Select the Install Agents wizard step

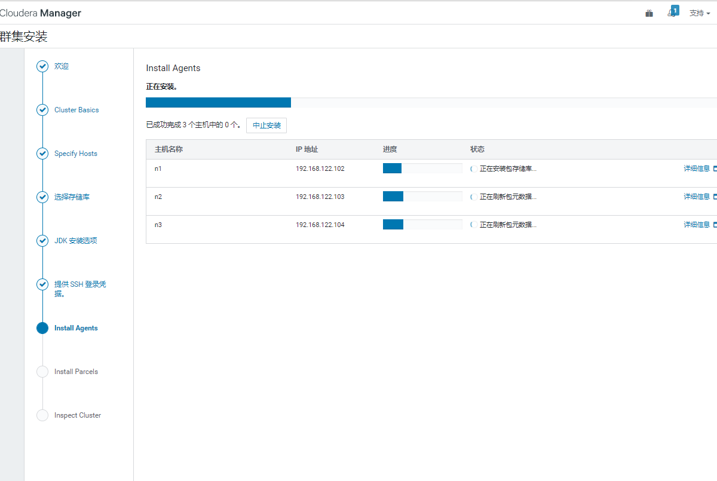[76, 328]
